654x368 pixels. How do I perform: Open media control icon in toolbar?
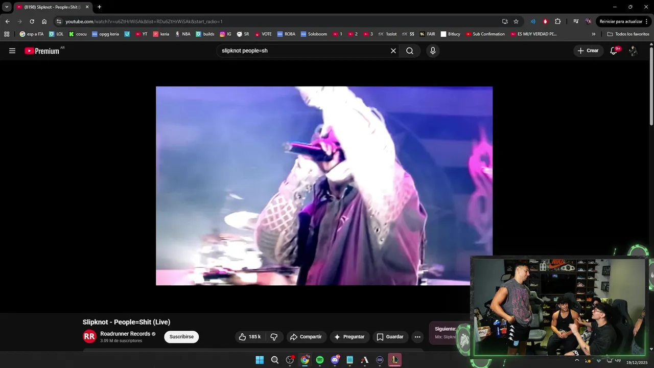[x=576, y=21]
